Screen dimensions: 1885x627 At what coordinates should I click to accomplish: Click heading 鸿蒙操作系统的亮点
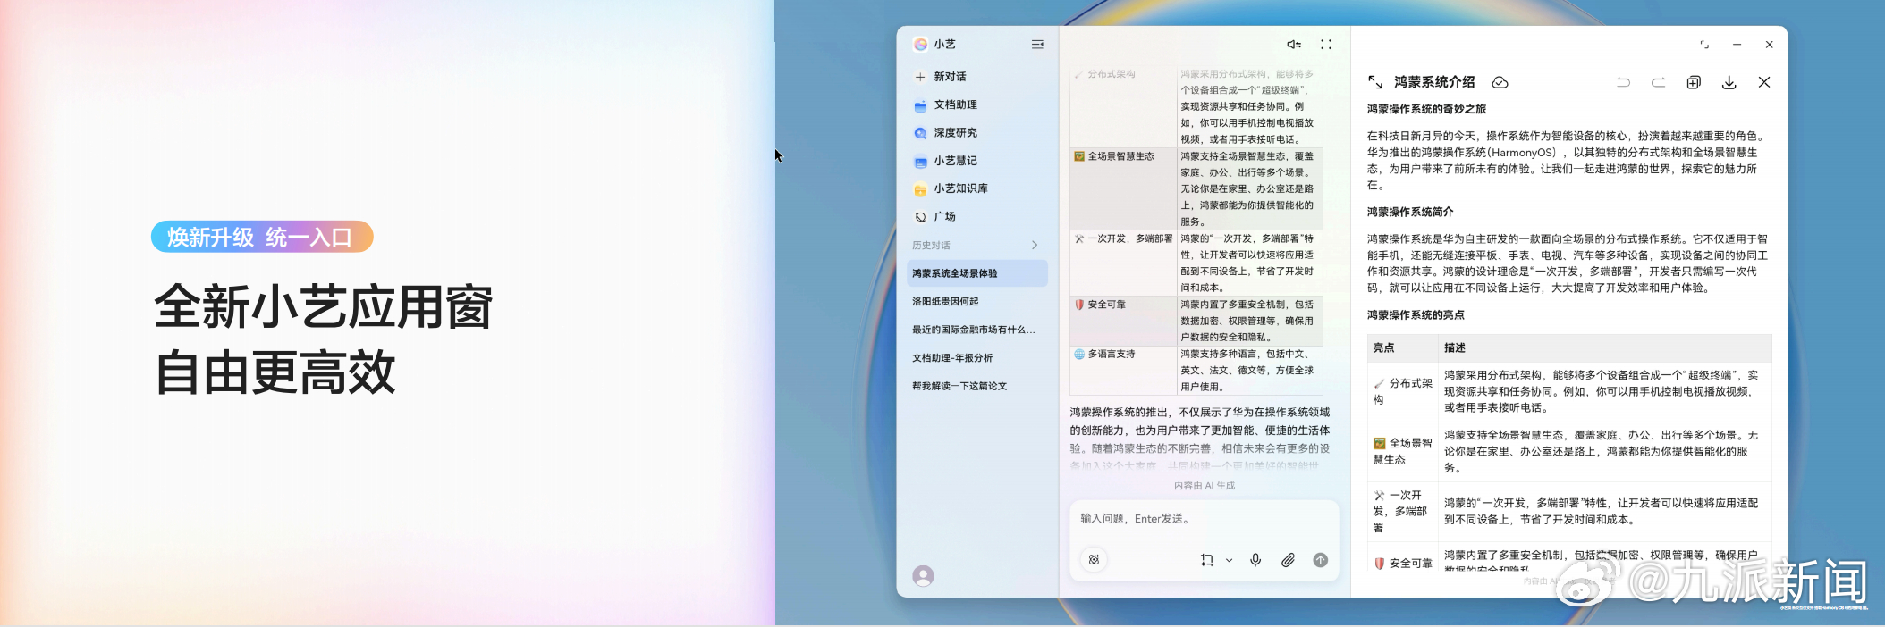tap(1416, 314)
